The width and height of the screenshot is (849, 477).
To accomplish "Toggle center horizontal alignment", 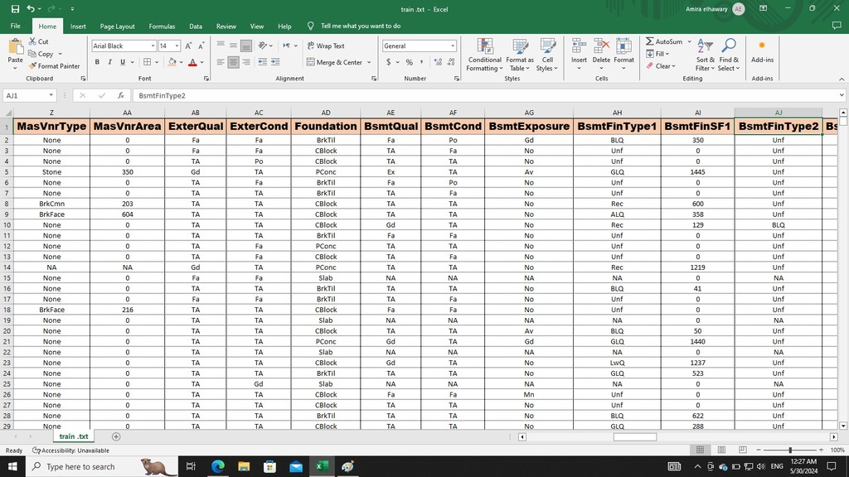I will pyautogui.click(x=233, y=62).
